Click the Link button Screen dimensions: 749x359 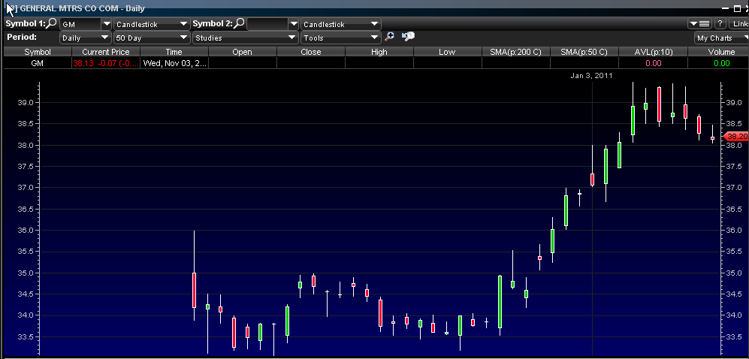point(739,24)
